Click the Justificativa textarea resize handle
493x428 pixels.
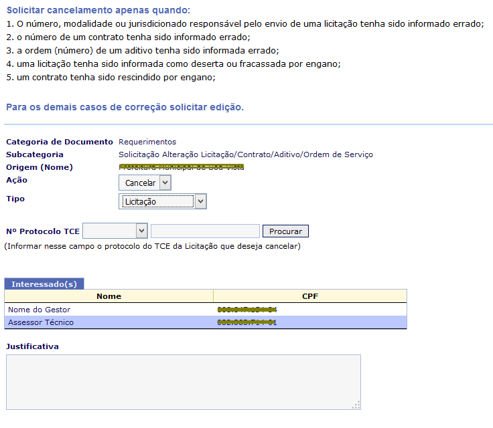356,405
